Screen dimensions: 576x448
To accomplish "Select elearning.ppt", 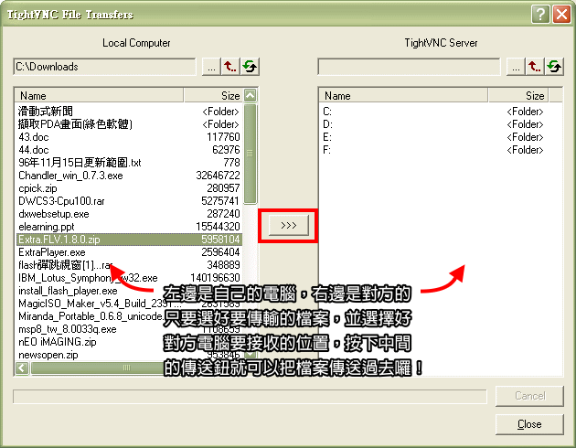I will click(129, 227).
